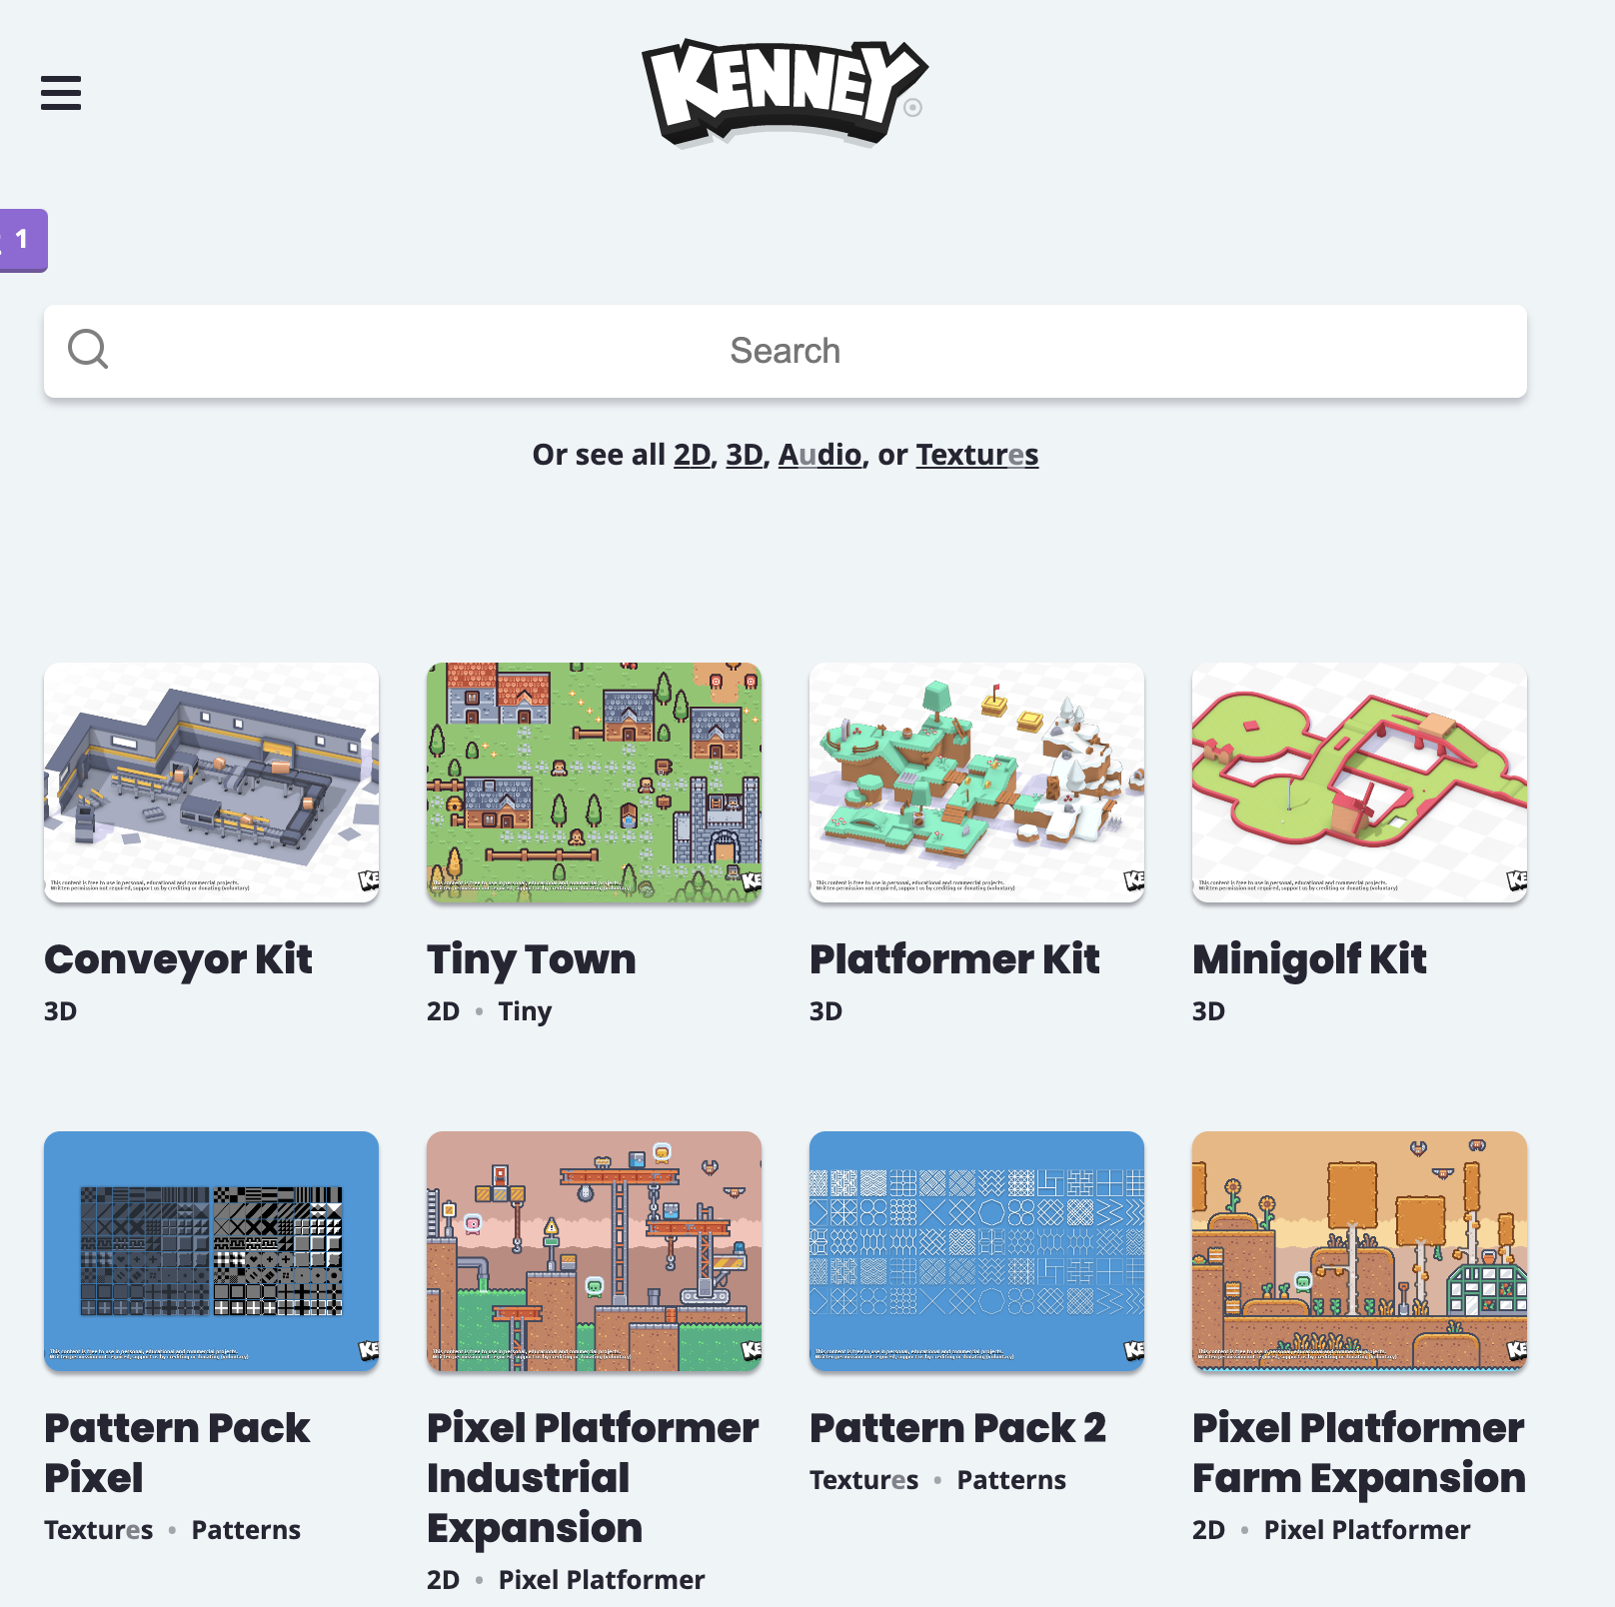Open the 2D assets link
1615x1607 pixels.
tap(692, 455)
